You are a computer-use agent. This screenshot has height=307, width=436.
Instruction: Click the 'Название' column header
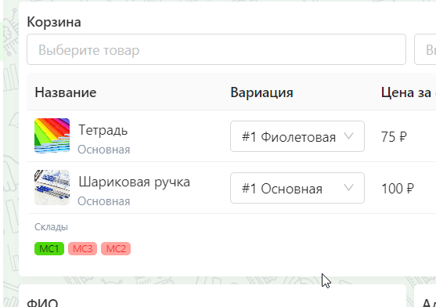coord(66,92)
